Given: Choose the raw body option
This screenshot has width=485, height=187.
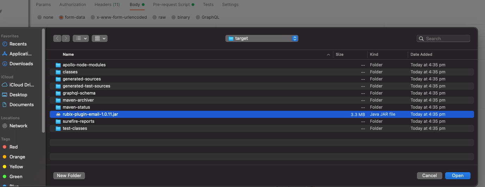Looking at the screenshot, I should (154, 17).
